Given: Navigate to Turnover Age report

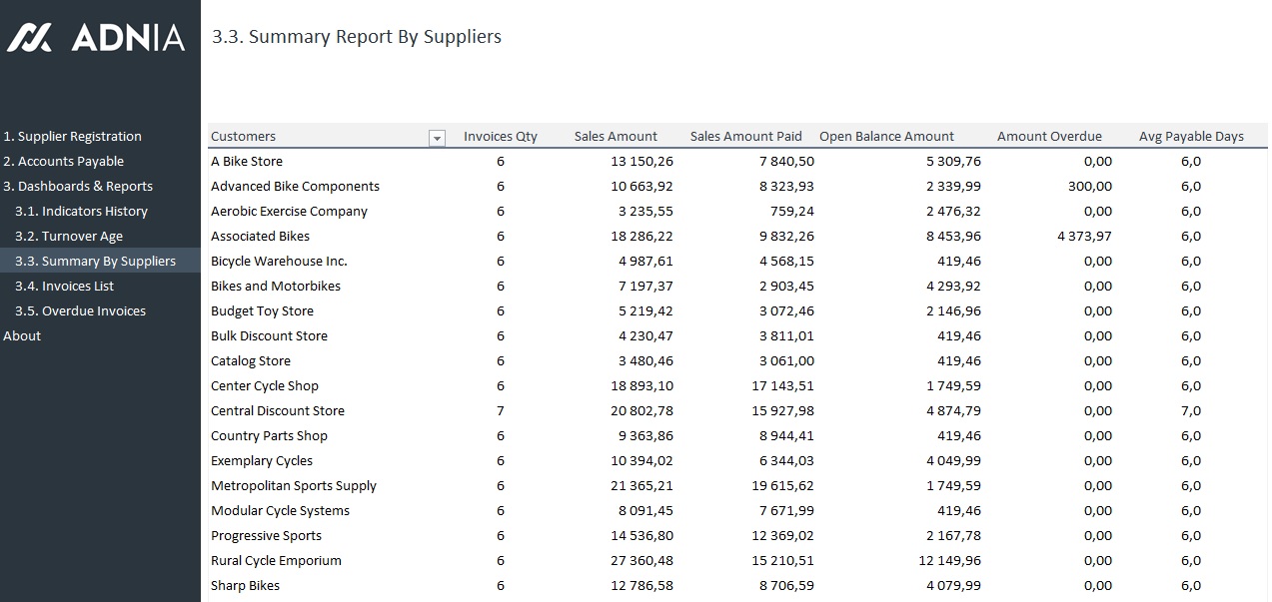Looking at the screenshot, I should [x=69, y=237].
